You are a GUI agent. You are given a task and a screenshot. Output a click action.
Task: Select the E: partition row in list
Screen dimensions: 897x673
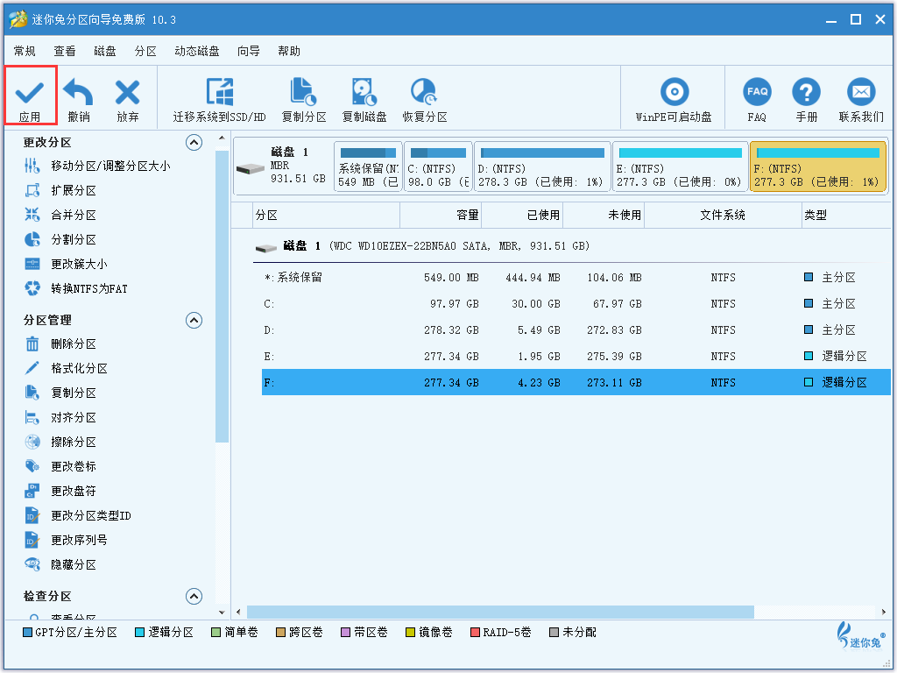[x=576, y=357]
